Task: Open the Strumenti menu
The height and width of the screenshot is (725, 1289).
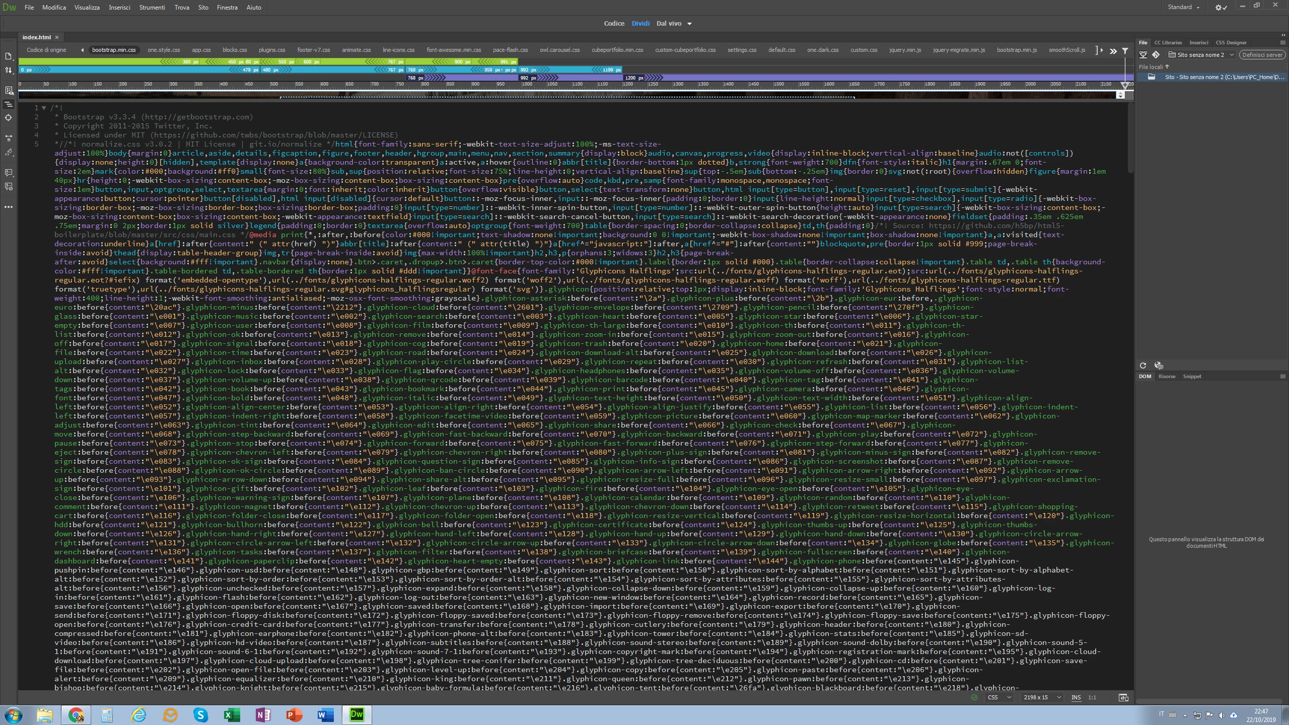Action: [152, 8]
